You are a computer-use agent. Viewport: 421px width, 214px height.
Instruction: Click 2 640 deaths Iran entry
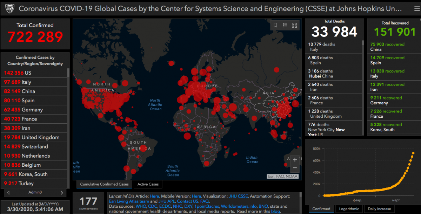tap(333, 87)
